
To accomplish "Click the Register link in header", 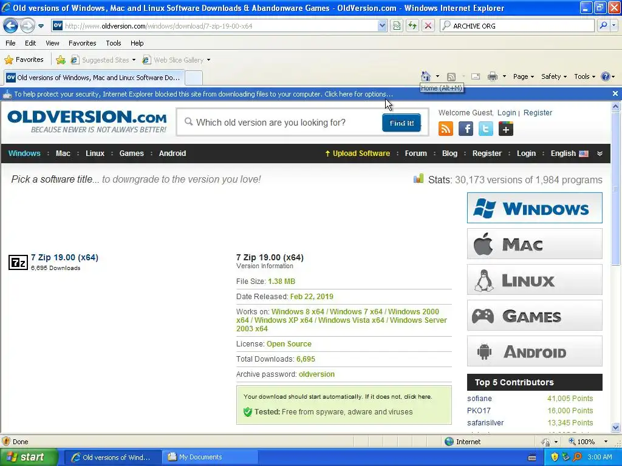I will tap(538, 112).
